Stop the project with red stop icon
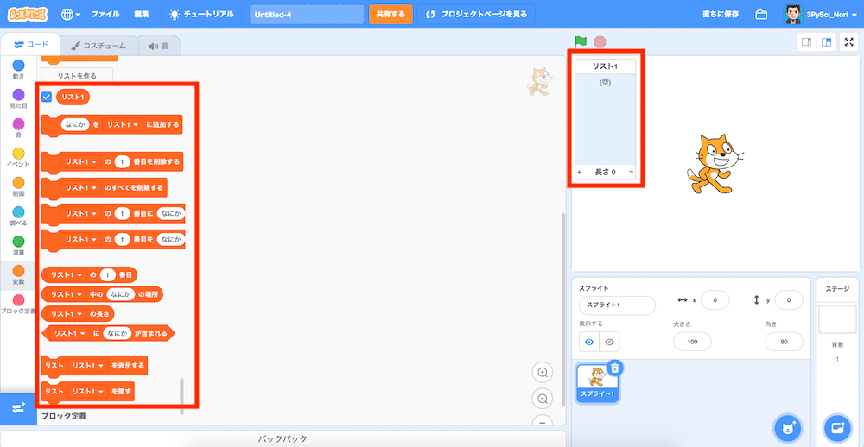 click(x=600, y=41)
